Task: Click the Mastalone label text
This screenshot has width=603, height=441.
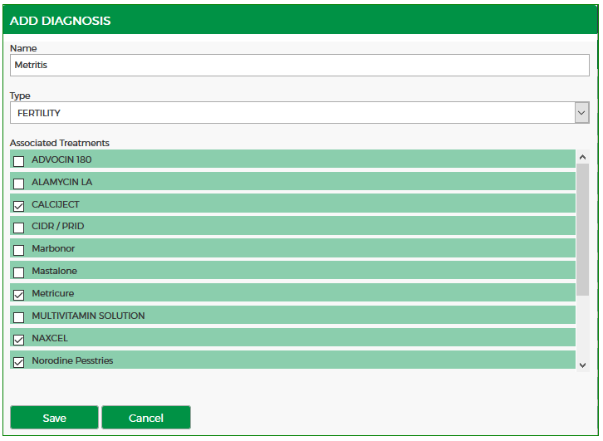Action: pyautogui.click(x=54, y=271)
